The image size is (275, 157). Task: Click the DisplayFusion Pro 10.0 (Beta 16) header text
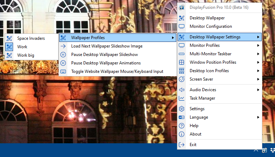tap(219, 7)
